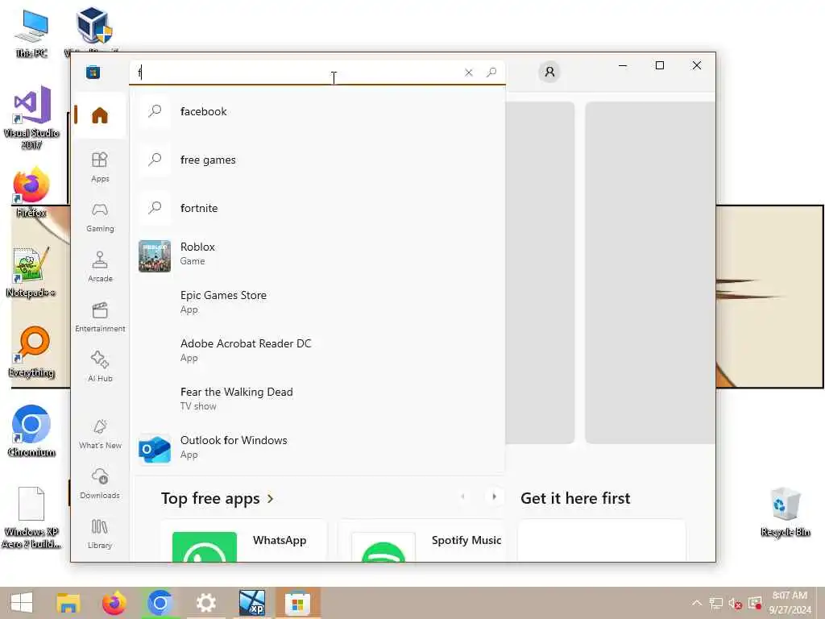Open the taskbar clock and date
The height and width of the screenshot is (619, 825).
pos(790,603)
